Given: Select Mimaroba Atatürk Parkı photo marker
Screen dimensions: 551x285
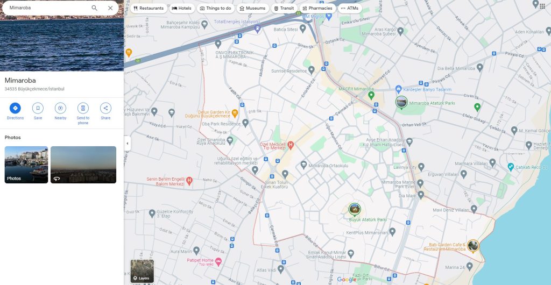Looking at the screenshot, I should (401, 102).
